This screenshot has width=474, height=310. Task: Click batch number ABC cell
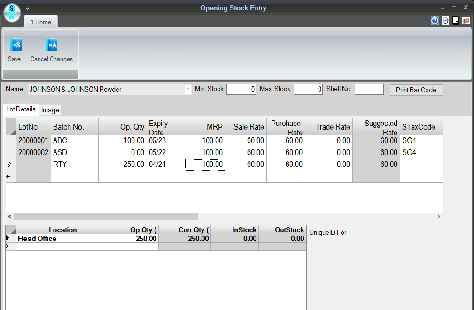[x=75, y=141]
